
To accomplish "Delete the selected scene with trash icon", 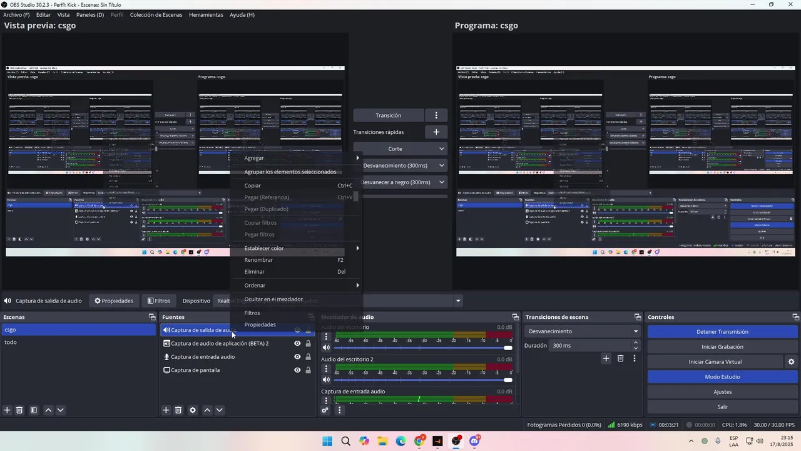I will click(19, 410).
